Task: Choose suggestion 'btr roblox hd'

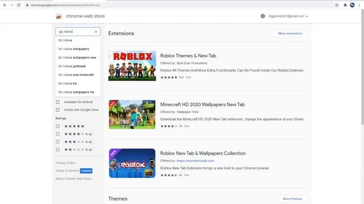Action: click(x=78, y=83)
